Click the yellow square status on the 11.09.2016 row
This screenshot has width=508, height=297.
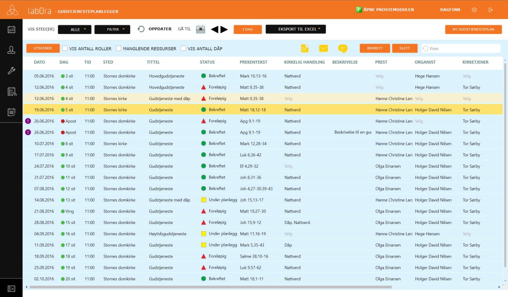pos(204,245)
